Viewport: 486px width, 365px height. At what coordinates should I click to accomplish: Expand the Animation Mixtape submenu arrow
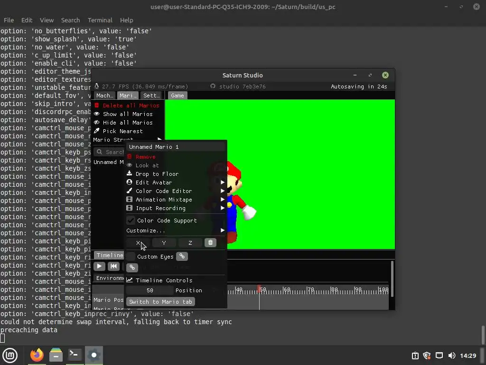tap(223, 199)
